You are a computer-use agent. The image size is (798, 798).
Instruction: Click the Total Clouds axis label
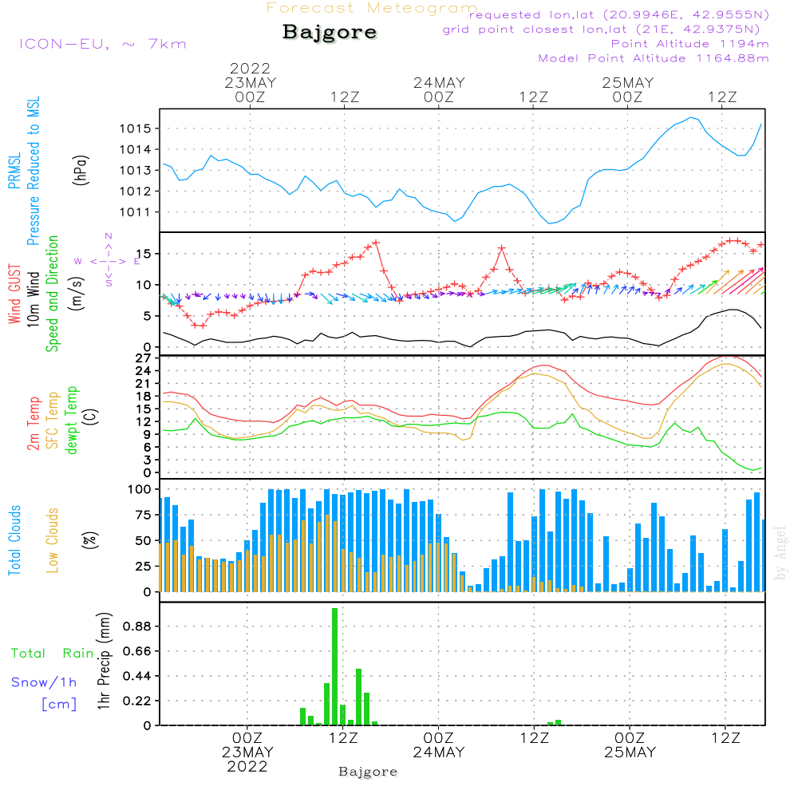click(x=15, y=540)
